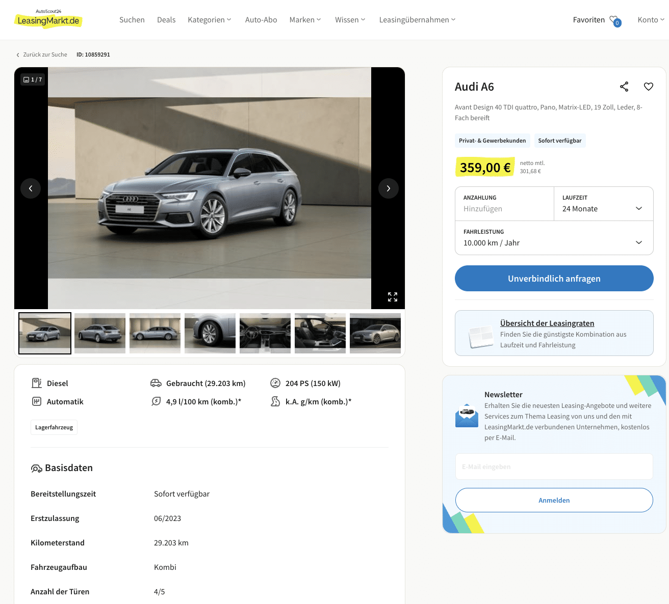The height and width of the screenshot is (604, 669).
Task: Click the Fahrzeugaufbau value Kombi
Action: (x=165, y=567)
